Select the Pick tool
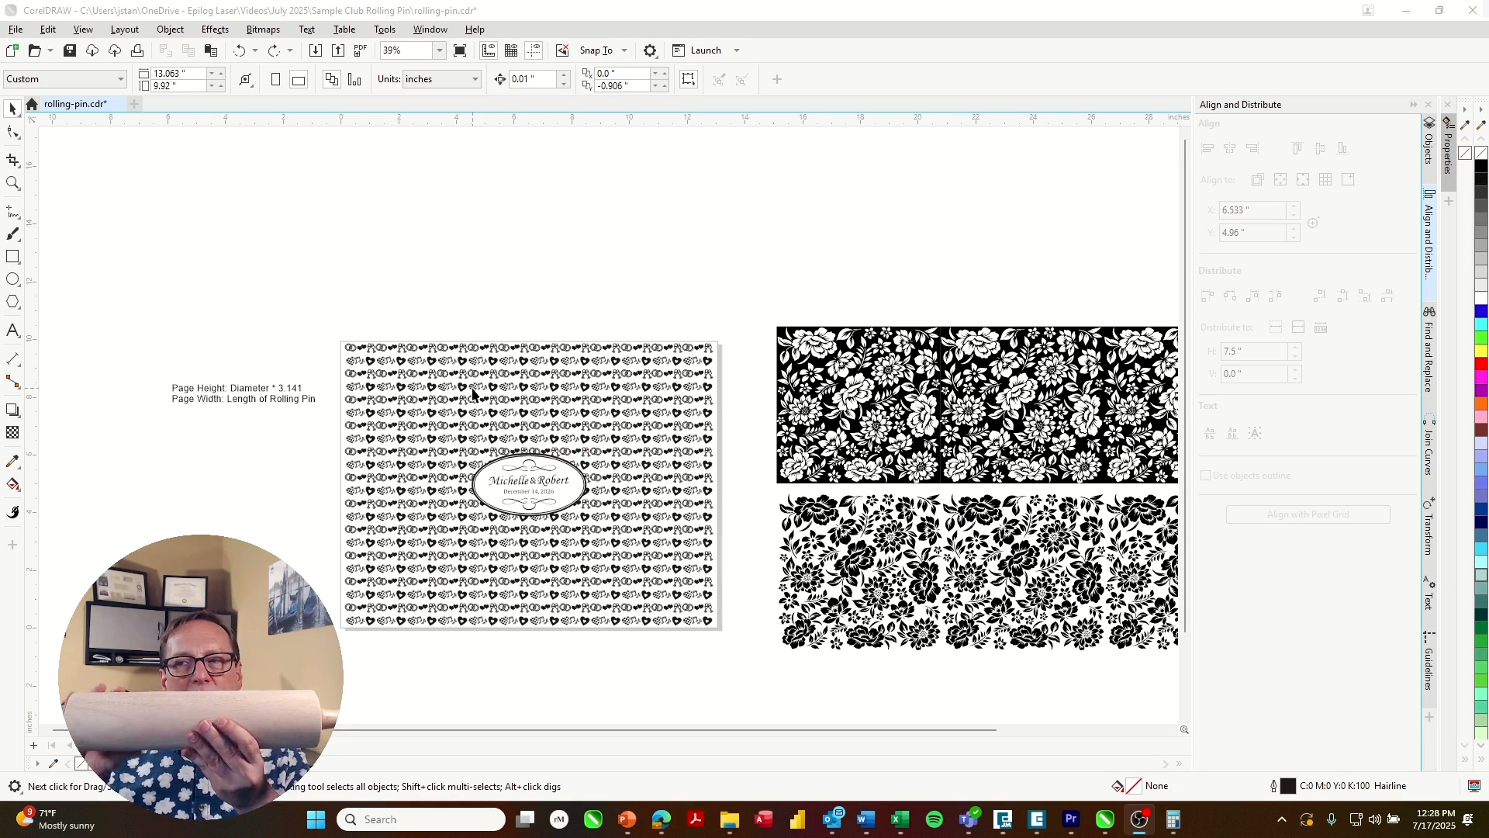 point(12,109)
